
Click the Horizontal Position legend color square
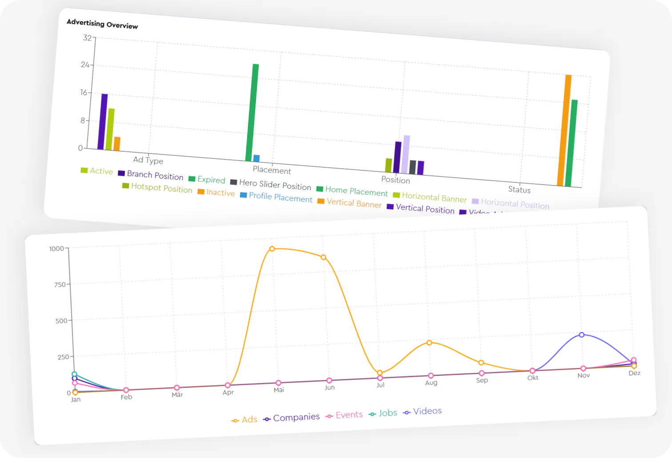[x=475, y=201]
